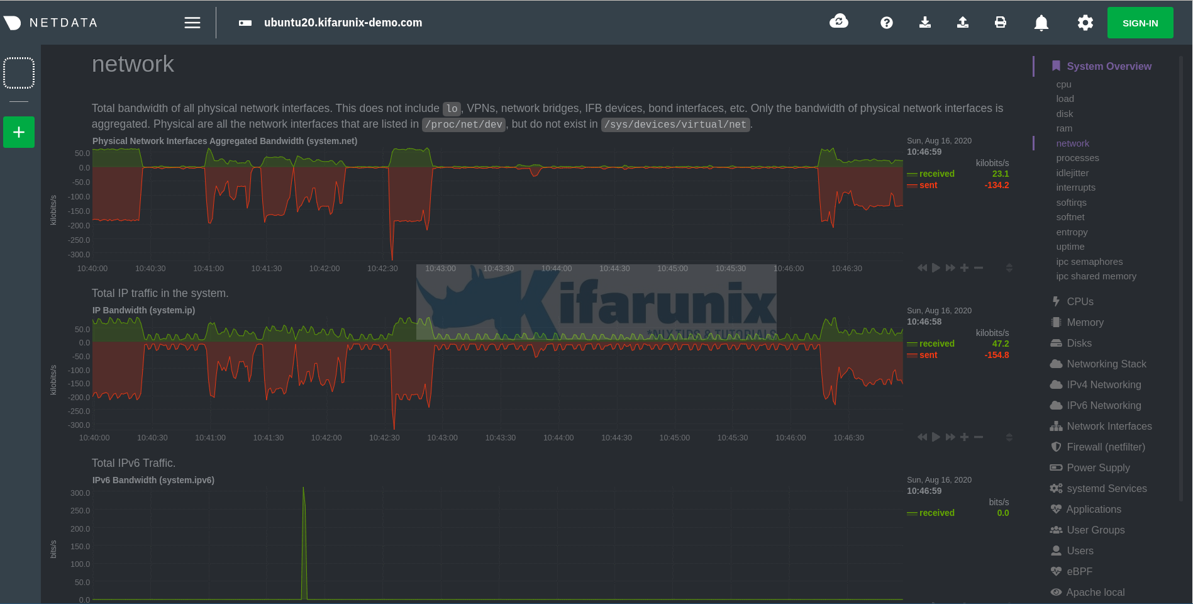The image size is (1193, 604).
Task: Click the download snapshot icon
Action: coord(924,23)
